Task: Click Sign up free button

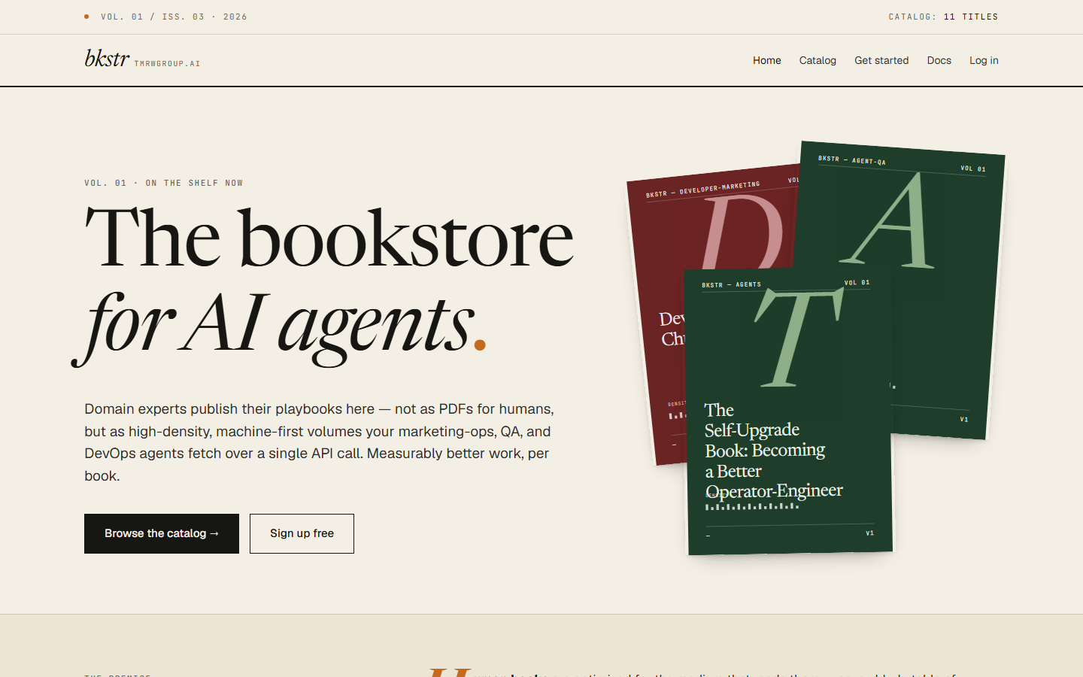Action: [x=302, y=533]
